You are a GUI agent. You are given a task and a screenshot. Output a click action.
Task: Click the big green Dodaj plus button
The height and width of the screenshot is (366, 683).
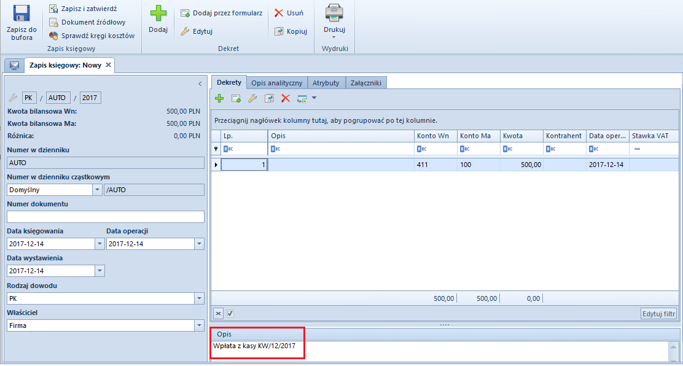[158, 13]
